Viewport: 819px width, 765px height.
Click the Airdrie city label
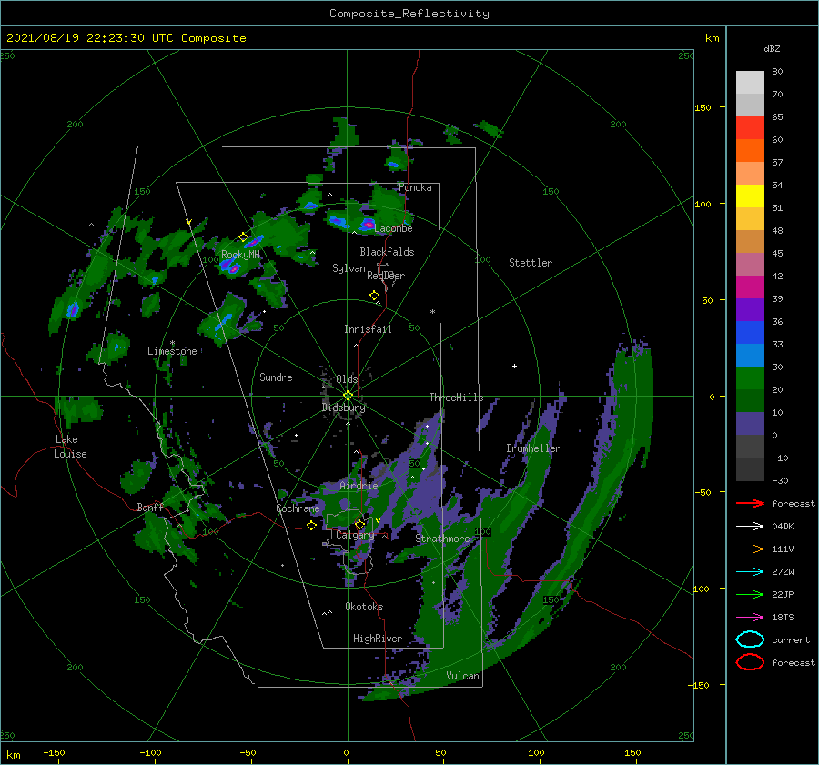pos(359,486)
